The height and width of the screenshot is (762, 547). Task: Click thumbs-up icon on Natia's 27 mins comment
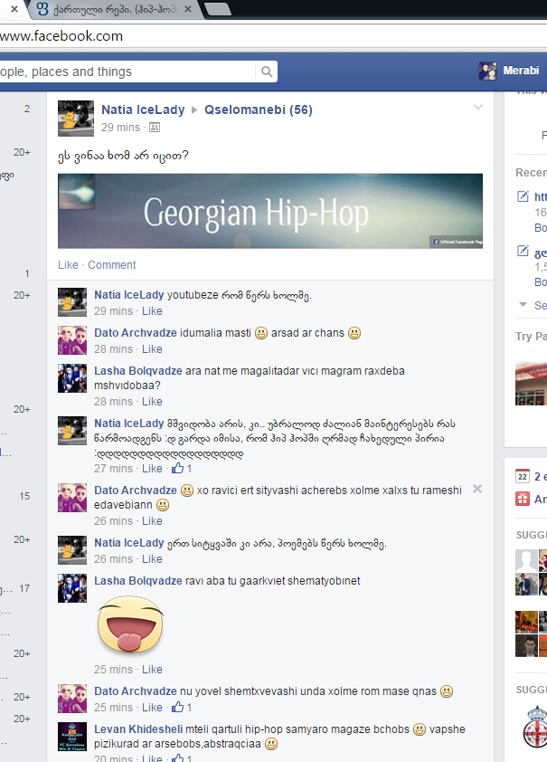[x=177, y=469]
